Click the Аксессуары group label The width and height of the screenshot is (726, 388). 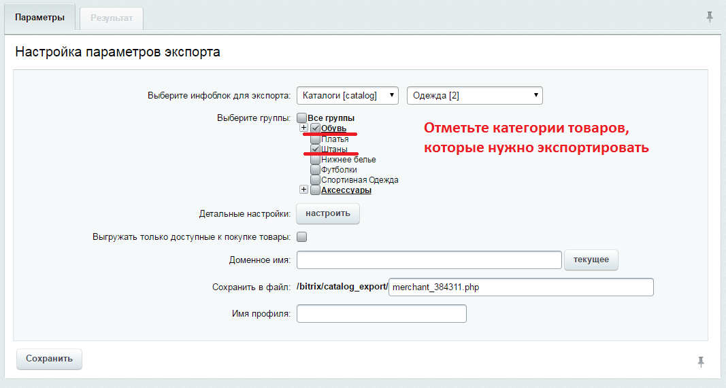[346, 190]
